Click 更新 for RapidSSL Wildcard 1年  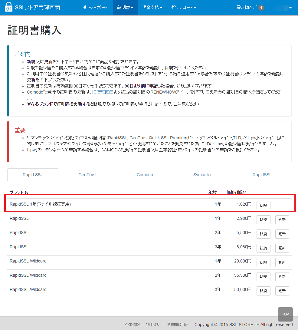click(282, 262)
